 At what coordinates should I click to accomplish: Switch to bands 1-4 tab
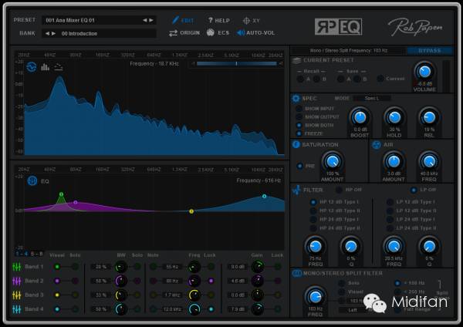click(x=22, y=254)
